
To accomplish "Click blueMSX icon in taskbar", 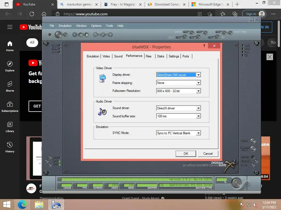I will 56,205.
